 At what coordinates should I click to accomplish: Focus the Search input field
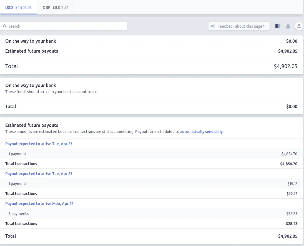67,26
